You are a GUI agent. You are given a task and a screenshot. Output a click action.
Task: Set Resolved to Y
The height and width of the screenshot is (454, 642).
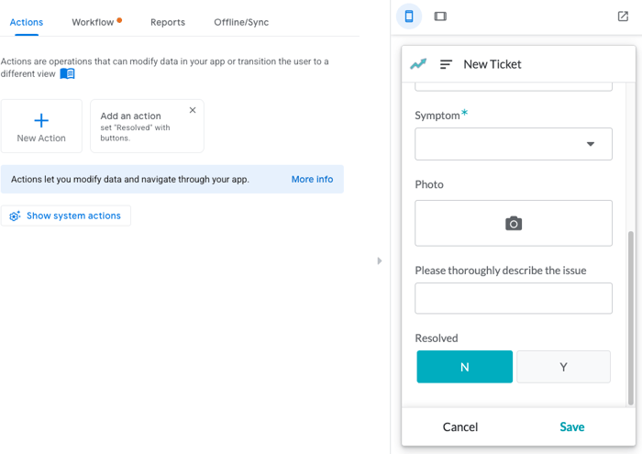click(563, 367)
